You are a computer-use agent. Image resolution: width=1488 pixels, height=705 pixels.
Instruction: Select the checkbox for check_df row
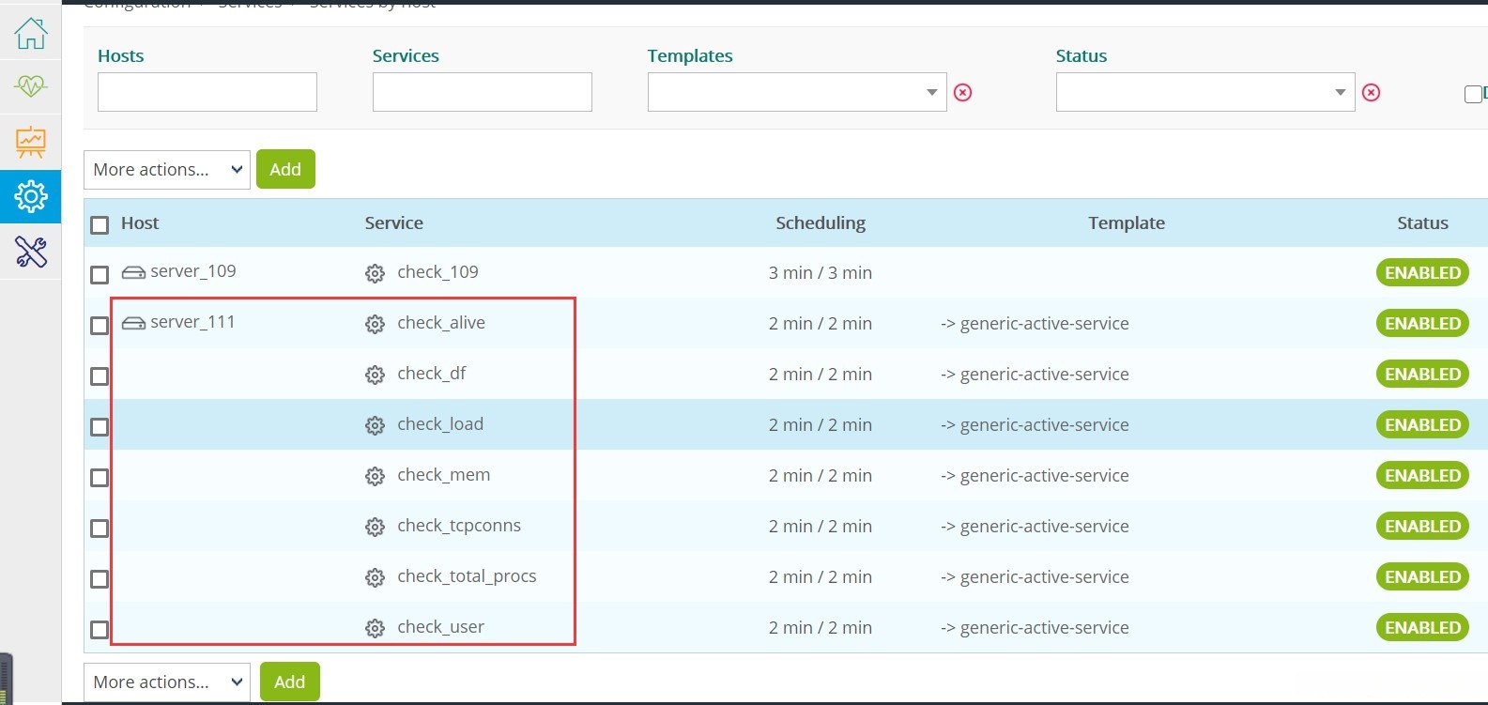(100, 375)
